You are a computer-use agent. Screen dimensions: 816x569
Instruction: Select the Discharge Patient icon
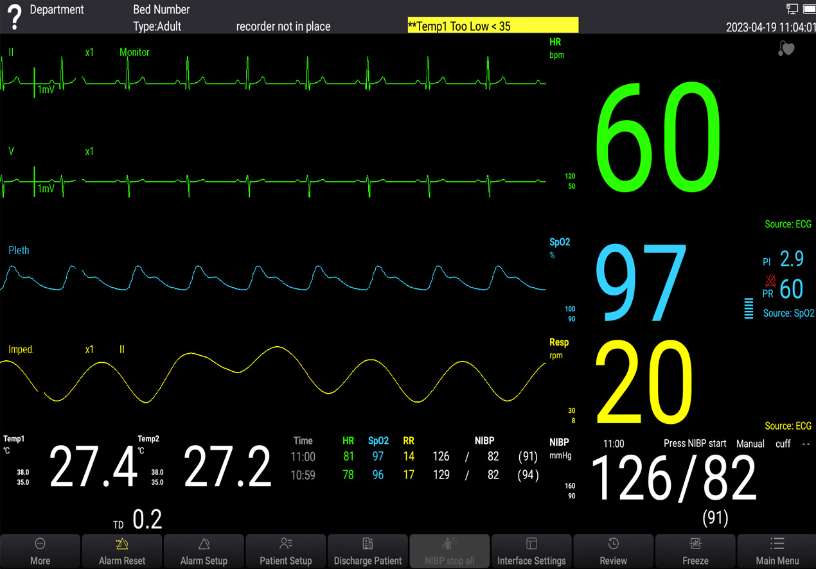coord(368,545)
